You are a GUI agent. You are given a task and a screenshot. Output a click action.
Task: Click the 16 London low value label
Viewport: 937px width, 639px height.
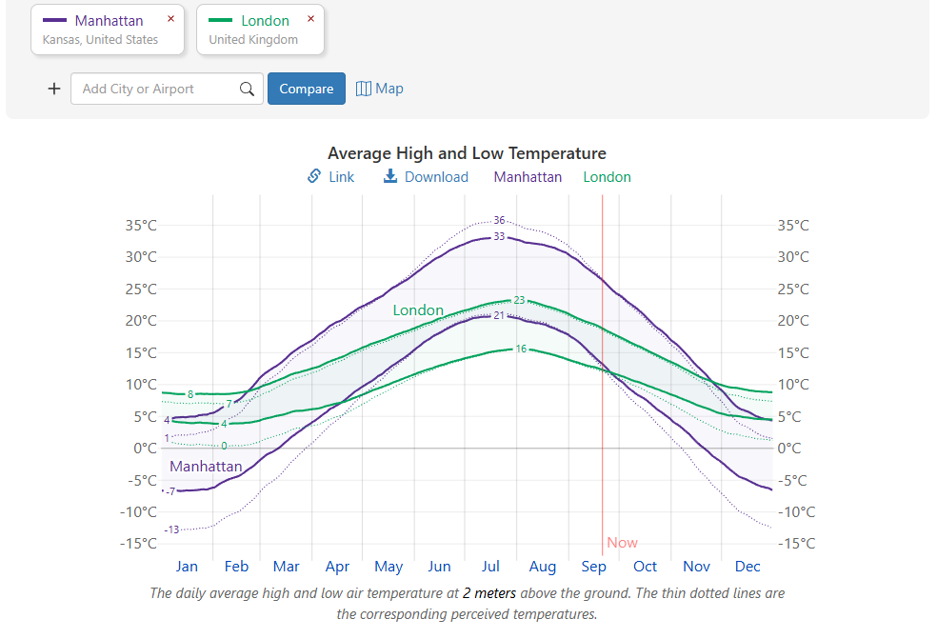click(521, 349)
